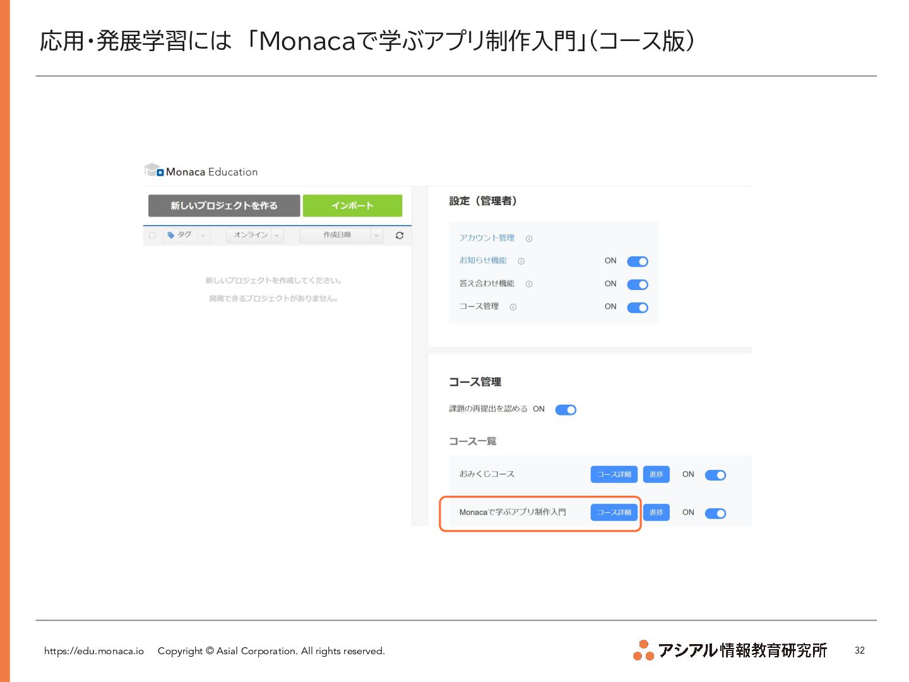Check the select-all checkbox in project toolbar
The image size is (909, 682).
152,236
